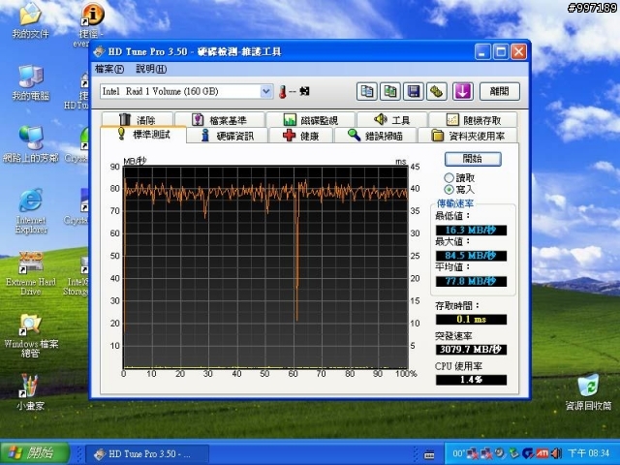The height and width of the screenshot is (465, 620).
Task: Open My Computer desktop icon
Action: click(30, 83)
